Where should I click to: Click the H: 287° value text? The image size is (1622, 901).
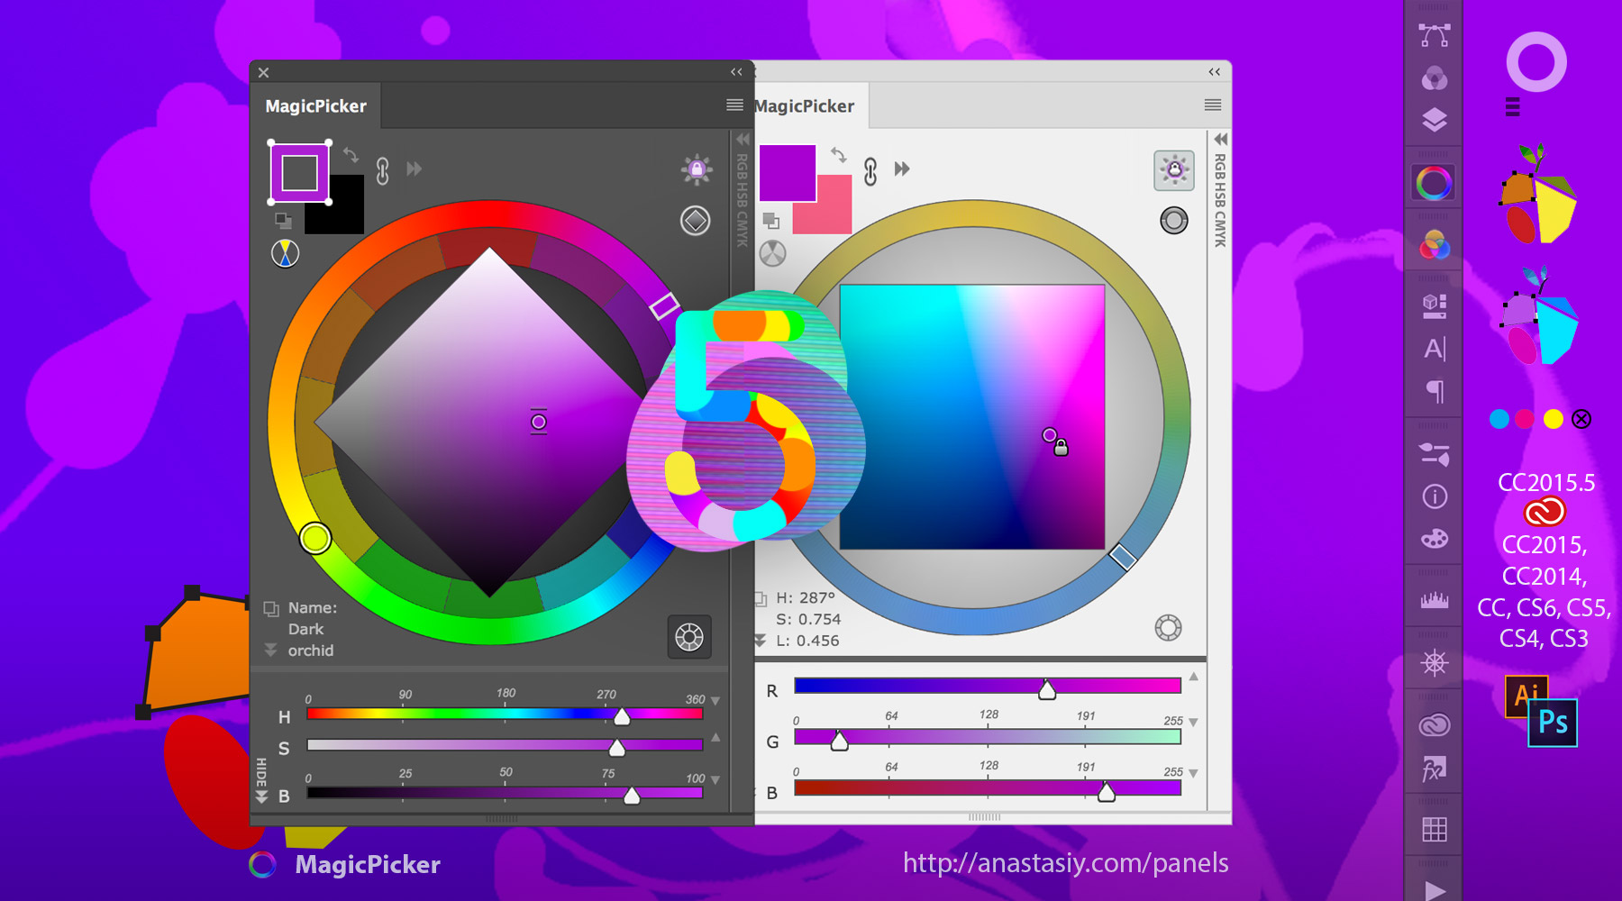pyautogui.click(x=806, y=597)
